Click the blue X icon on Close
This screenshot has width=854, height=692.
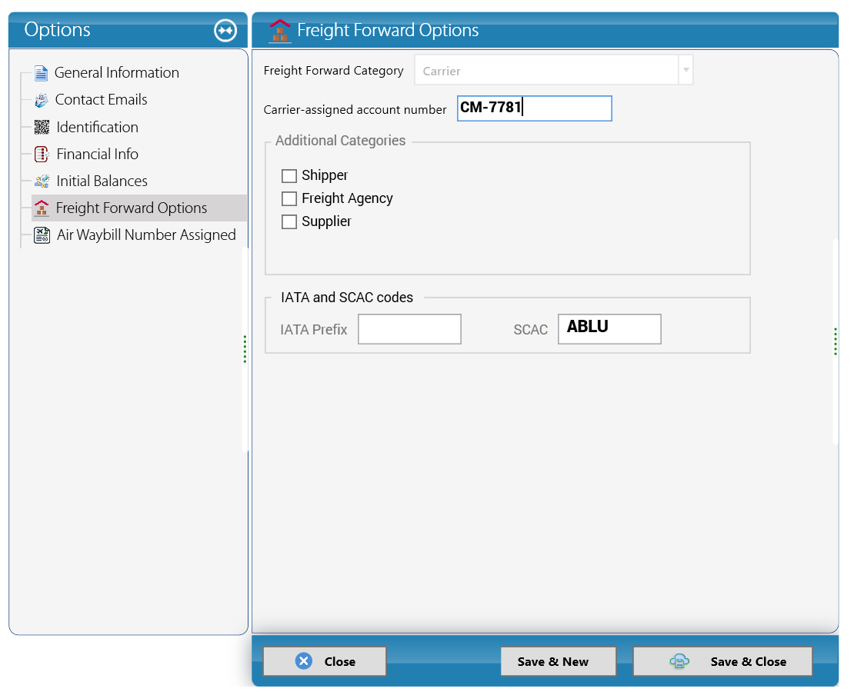point(304,661)
